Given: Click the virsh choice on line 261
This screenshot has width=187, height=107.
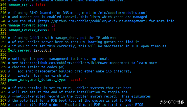Looking at the screenshot, I should pos(56,76).
